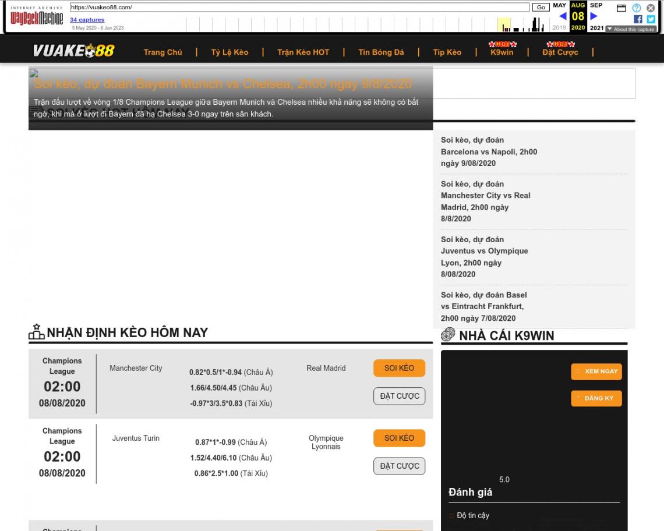Go to the Tin Bóng Đá menu item
Viewport: 664px width, 531px height.
[381, 52]
